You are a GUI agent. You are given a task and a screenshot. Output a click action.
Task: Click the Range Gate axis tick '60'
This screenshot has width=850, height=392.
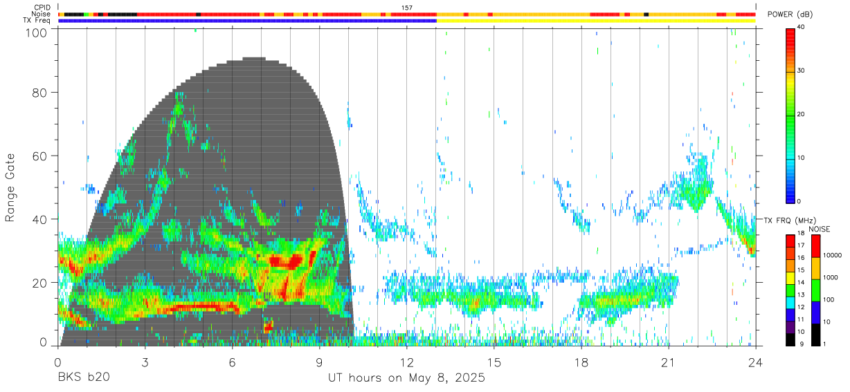pos(41,156)
